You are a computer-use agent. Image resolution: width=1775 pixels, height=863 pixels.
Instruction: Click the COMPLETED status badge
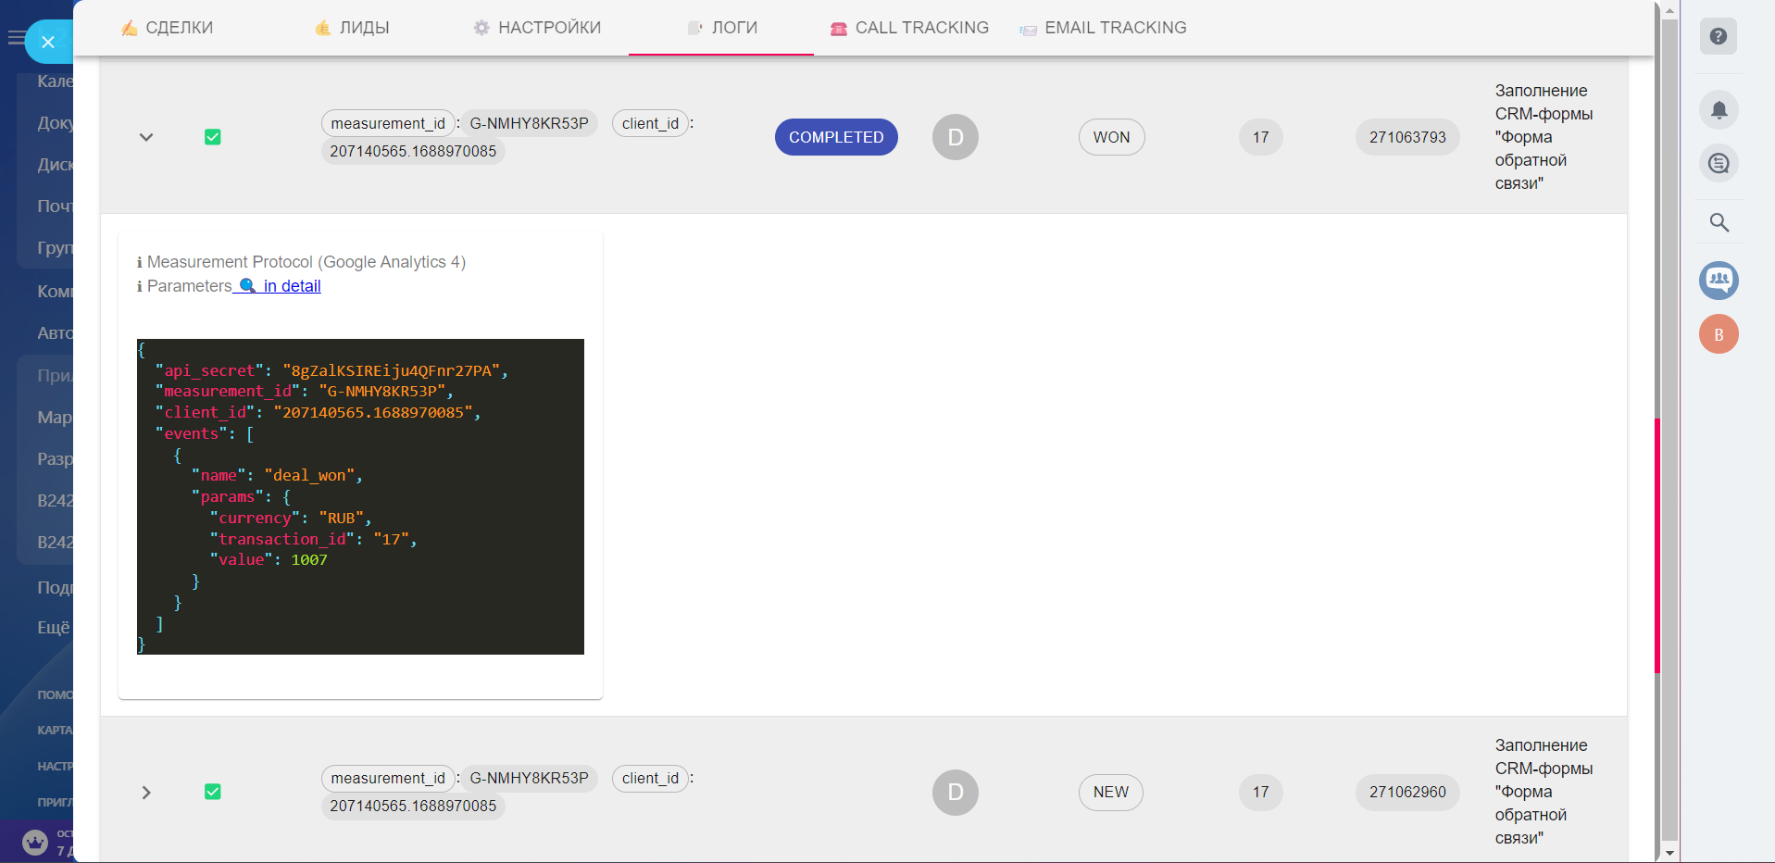coord(836,137)
